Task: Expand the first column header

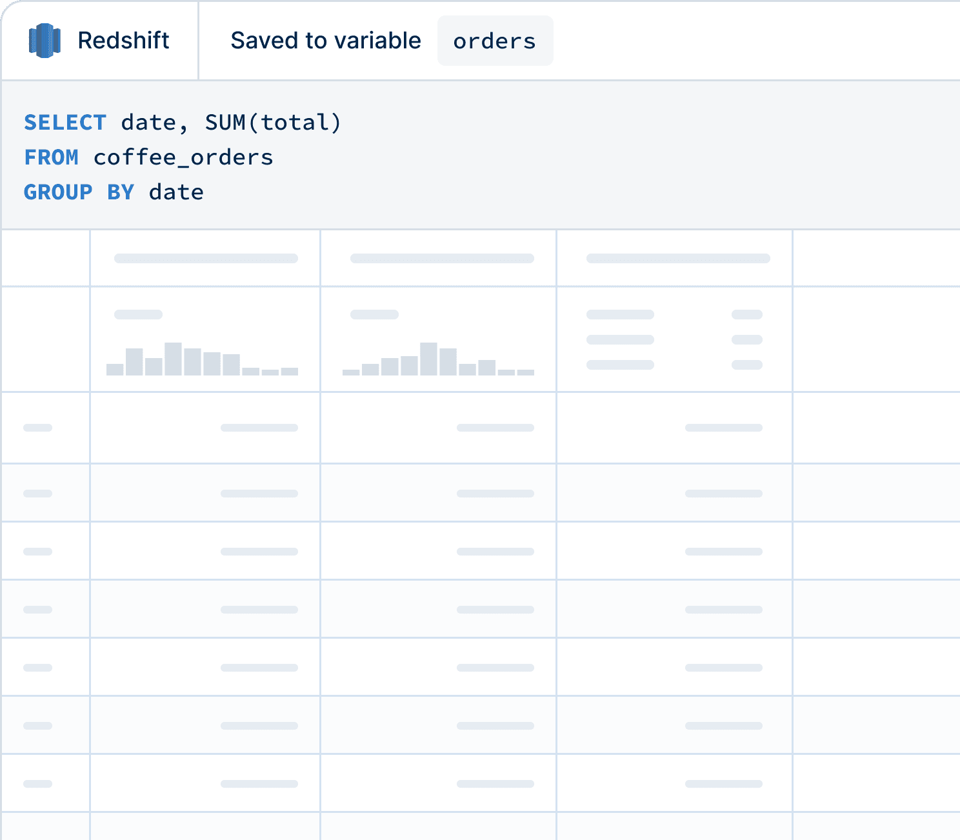Action: 204,257
